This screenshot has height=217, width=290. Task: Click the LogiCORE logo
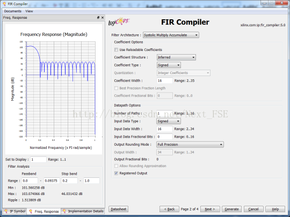tap(119, 21)
